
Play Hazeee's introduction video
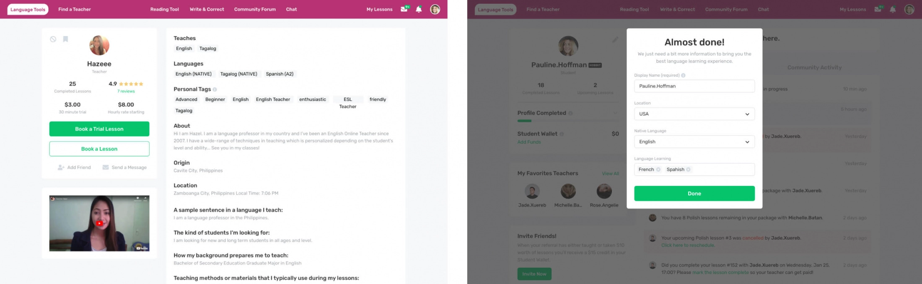(x=99, y=223)
